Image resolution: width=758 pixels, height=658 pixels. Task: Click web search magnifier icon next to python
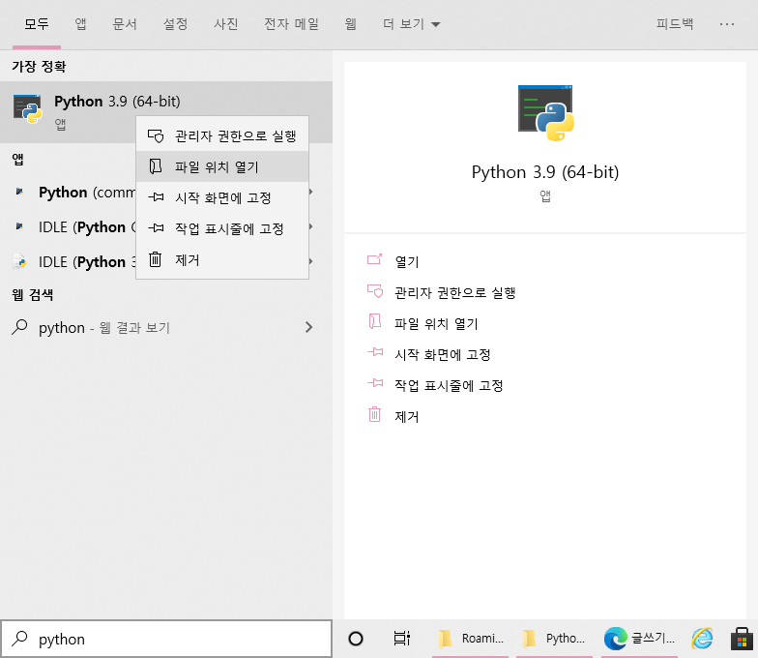coord(19,327)
